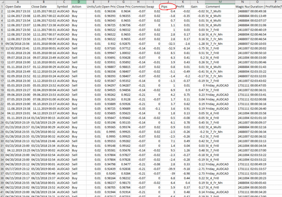Click profit value '-8.14'
Viewport: 282px width, 197px height.
(x=186, y=48)
